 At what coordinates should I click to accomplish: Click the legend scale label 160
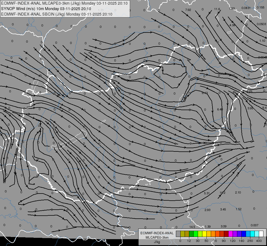coord(241,241)
